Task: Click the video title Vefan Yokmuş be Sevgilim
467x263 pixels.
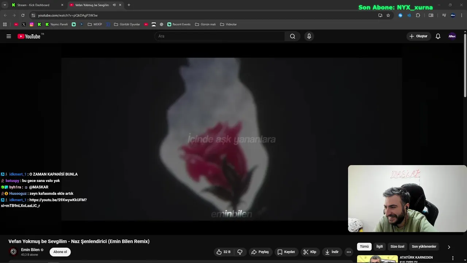Action: 79,241
